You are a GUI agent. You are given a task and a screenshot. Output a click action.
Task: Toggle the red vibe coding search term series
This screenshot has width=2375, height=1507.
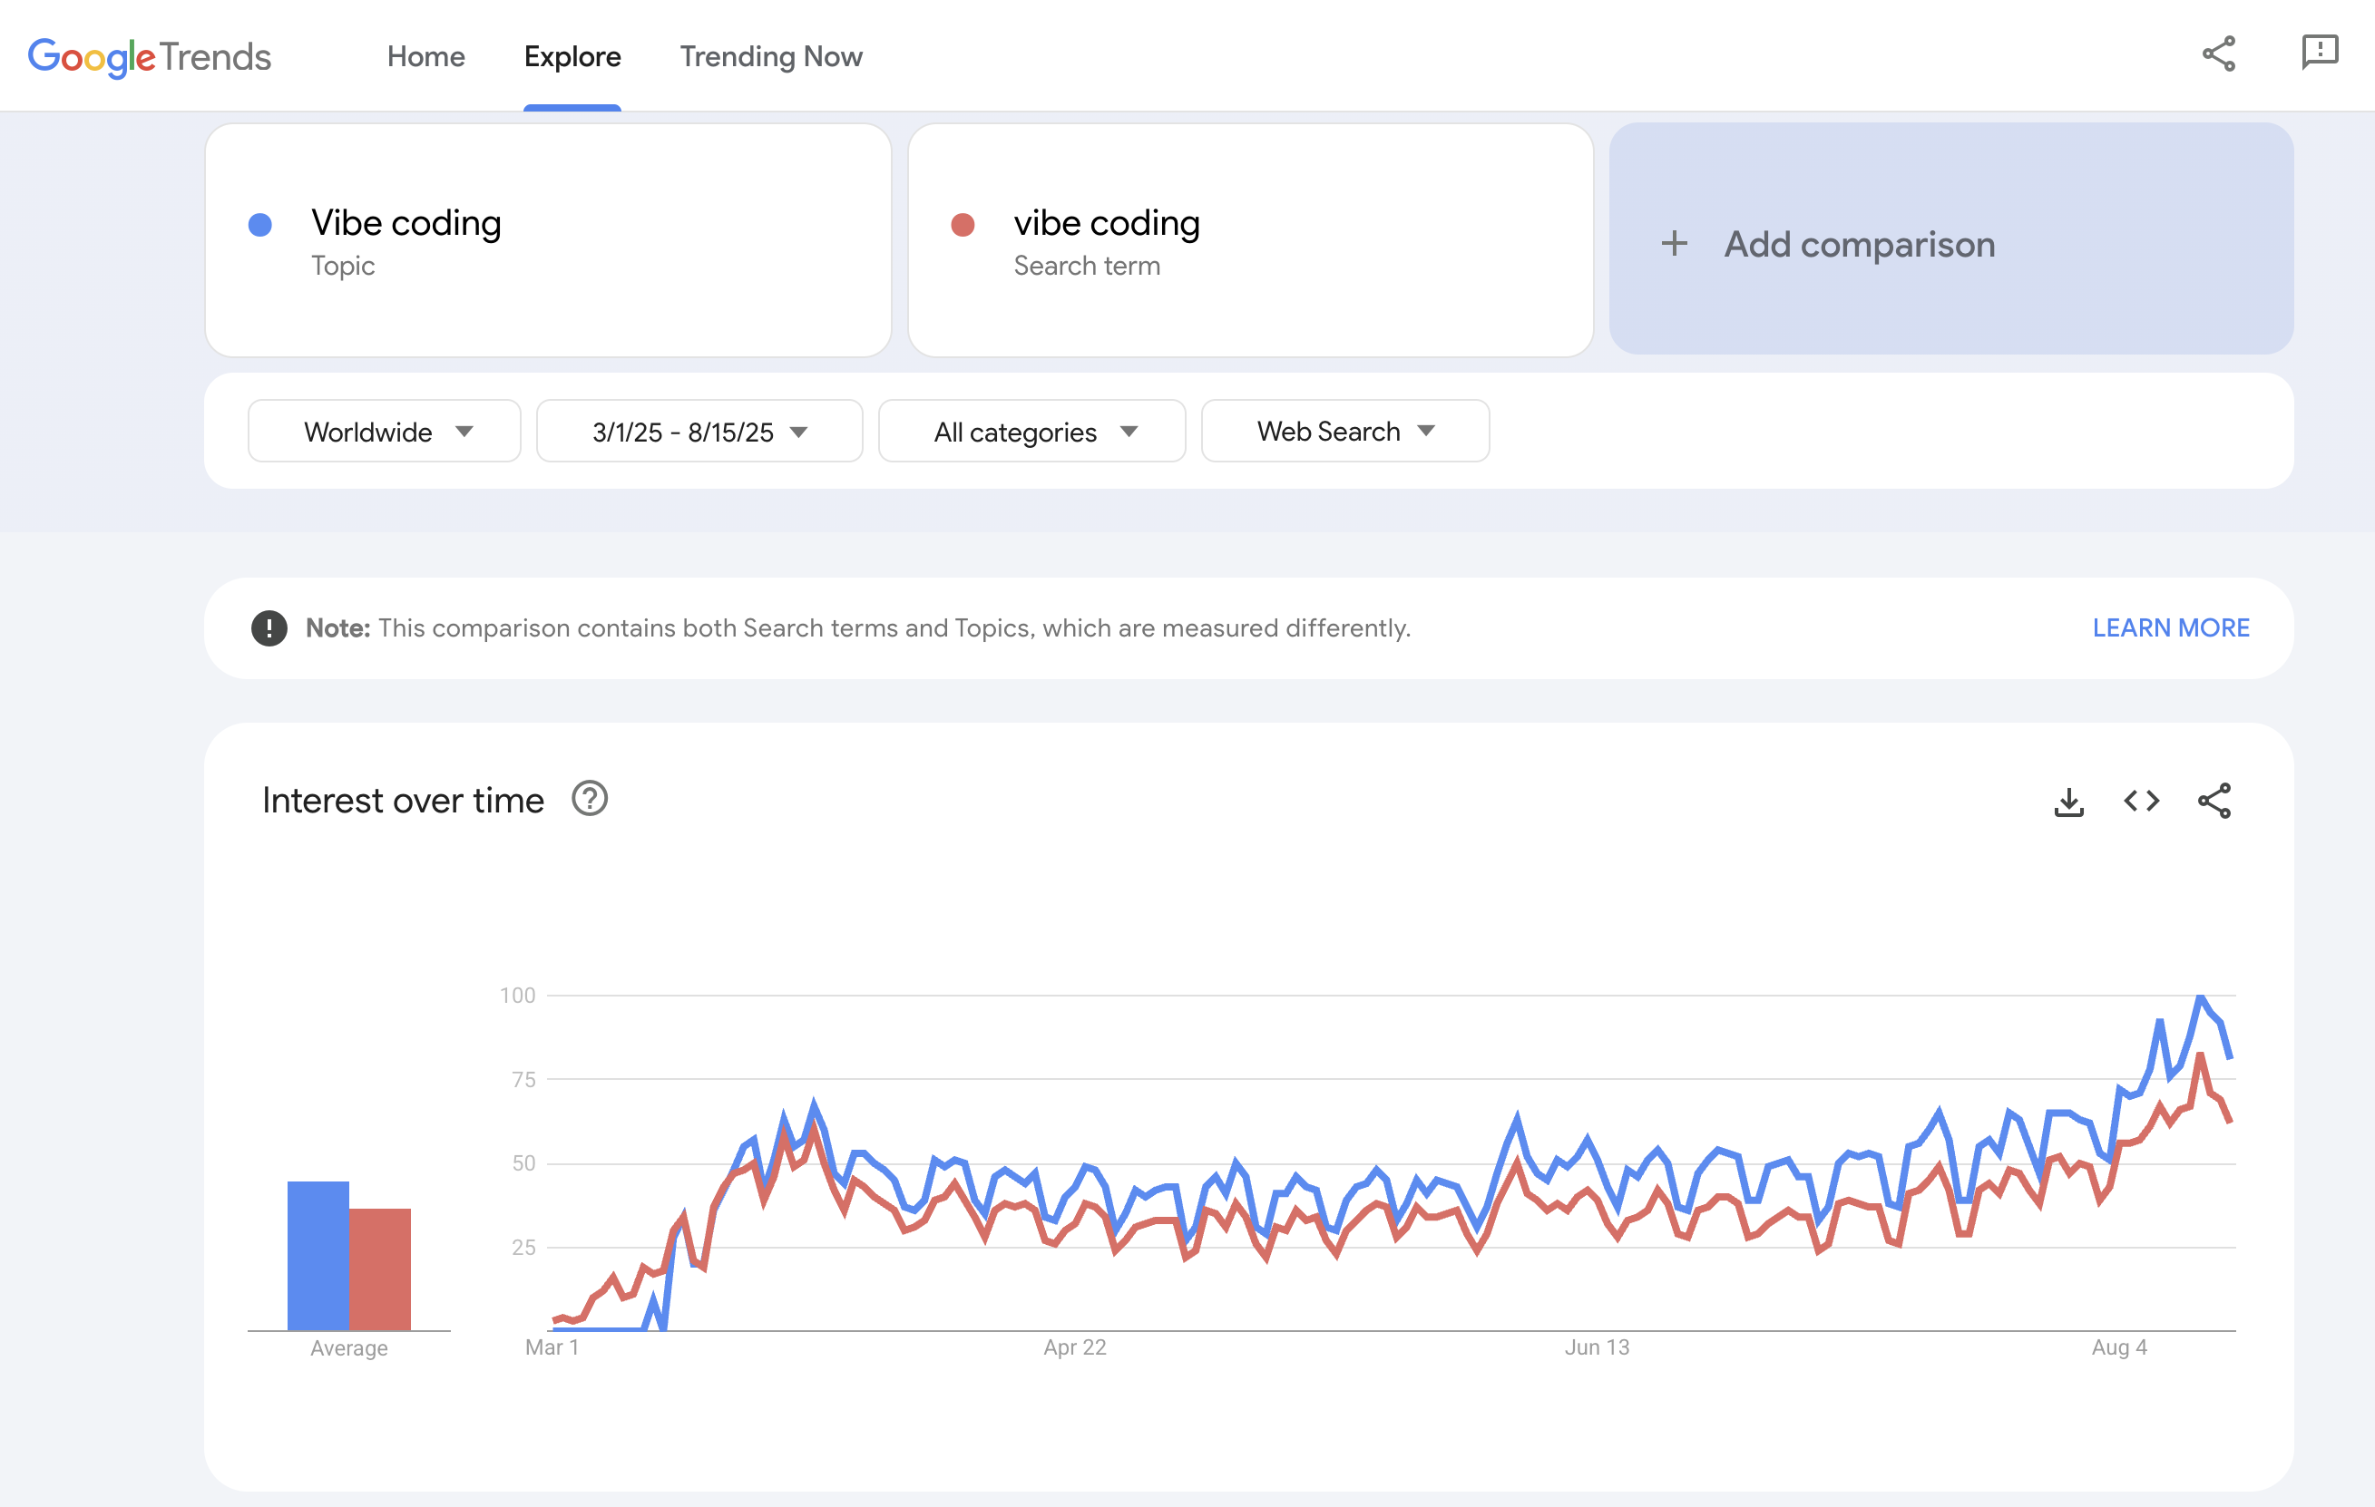pyautogui.click(x=963, y=225)
